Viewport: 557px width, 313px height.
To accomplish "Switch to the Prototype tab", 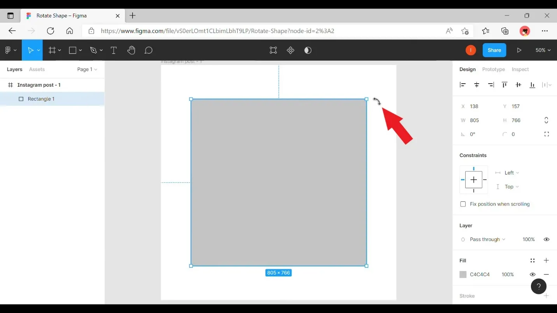I will coord(493,69).
